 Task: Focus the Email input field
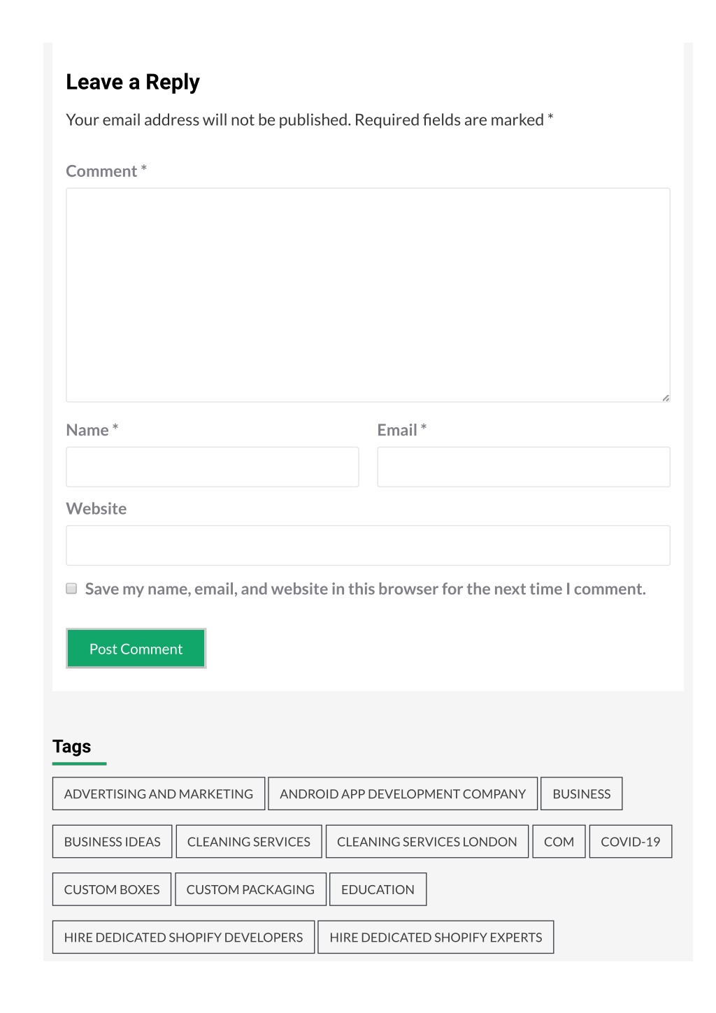pos(524,467)
